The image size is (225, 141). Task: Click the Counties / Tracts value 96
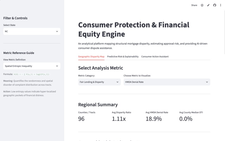[81, 119]
